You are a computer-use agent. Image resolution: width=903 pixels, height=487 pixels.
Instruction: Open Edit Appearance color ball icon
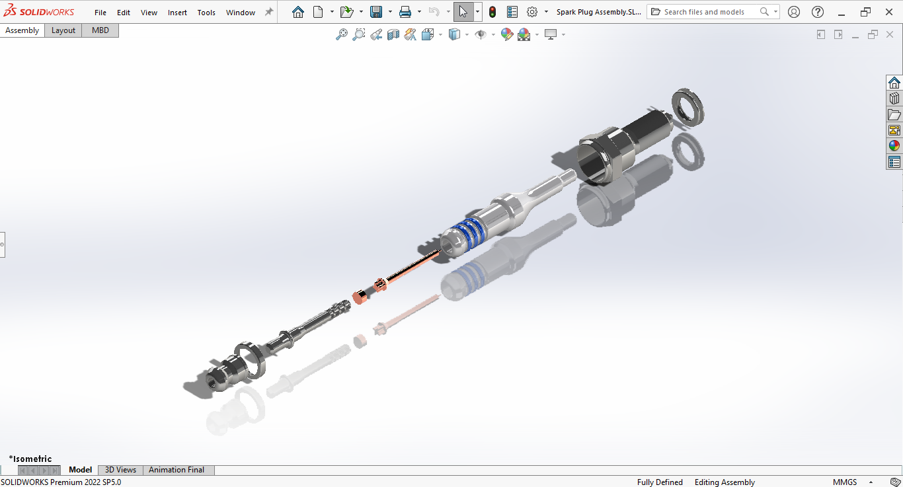tap(507, 34)
